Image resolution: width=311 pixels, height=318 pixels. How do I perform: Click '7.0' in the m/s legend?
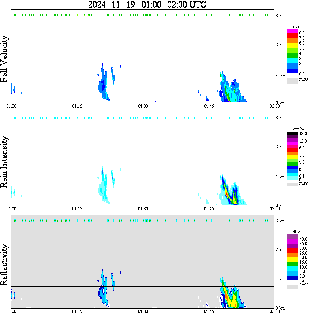coord(302,38)
